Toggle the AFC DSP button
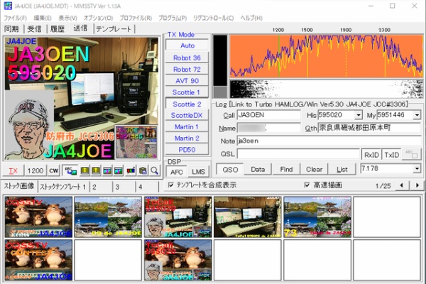 (x=177, y=172)
